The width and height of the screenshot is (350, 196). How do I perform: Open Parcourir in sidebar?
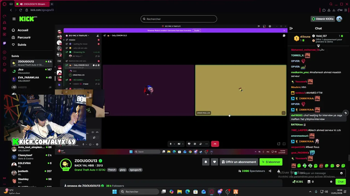pyautogui.click(x=24, y=38)
